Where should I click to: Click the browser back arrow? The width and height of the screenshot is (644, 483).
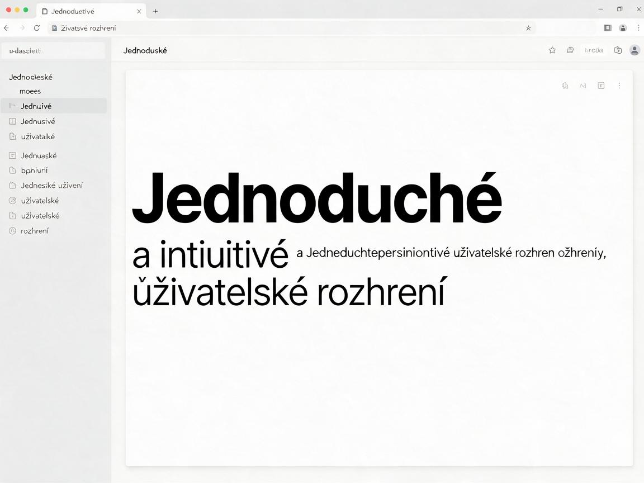[x=6, y=28]
